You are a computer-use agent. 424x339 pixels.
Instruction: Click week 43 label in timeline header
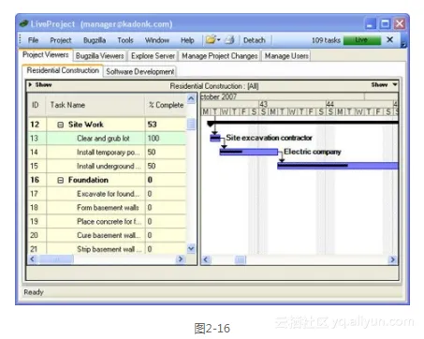(264, 104)
